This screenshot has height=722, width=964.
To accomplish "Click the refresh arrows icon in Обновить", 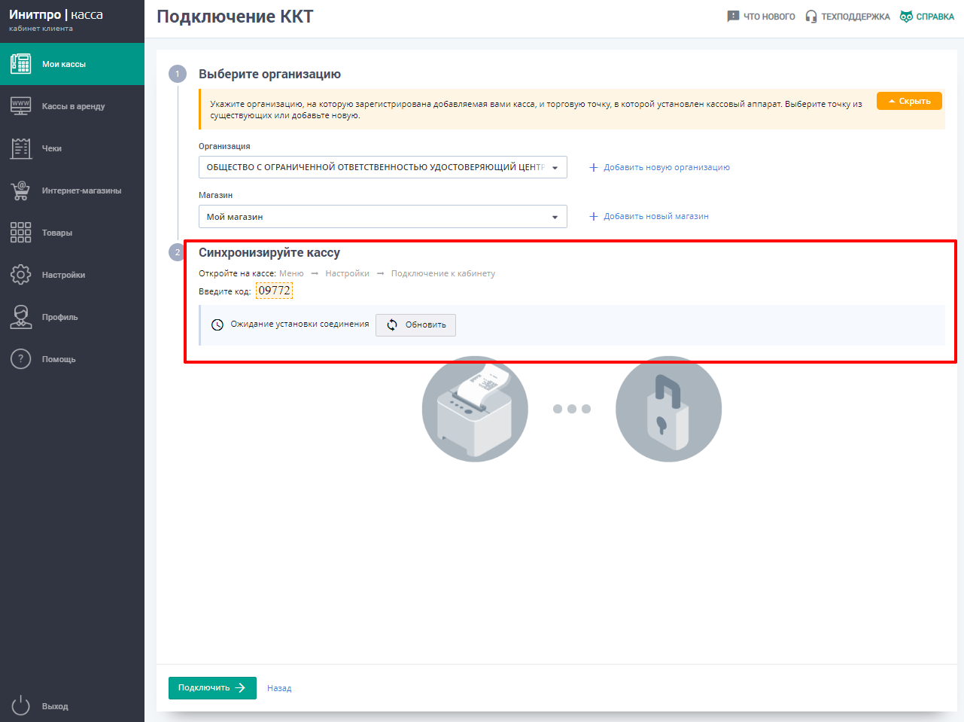I will (x=392, y=324).
